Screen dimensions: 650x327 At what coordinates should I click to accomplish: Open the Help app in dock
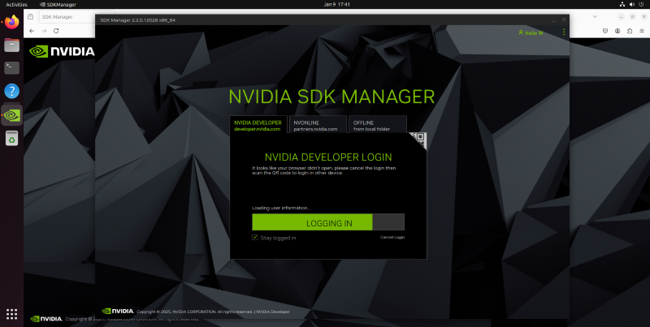pyautogui.click(x=11, y=91)
